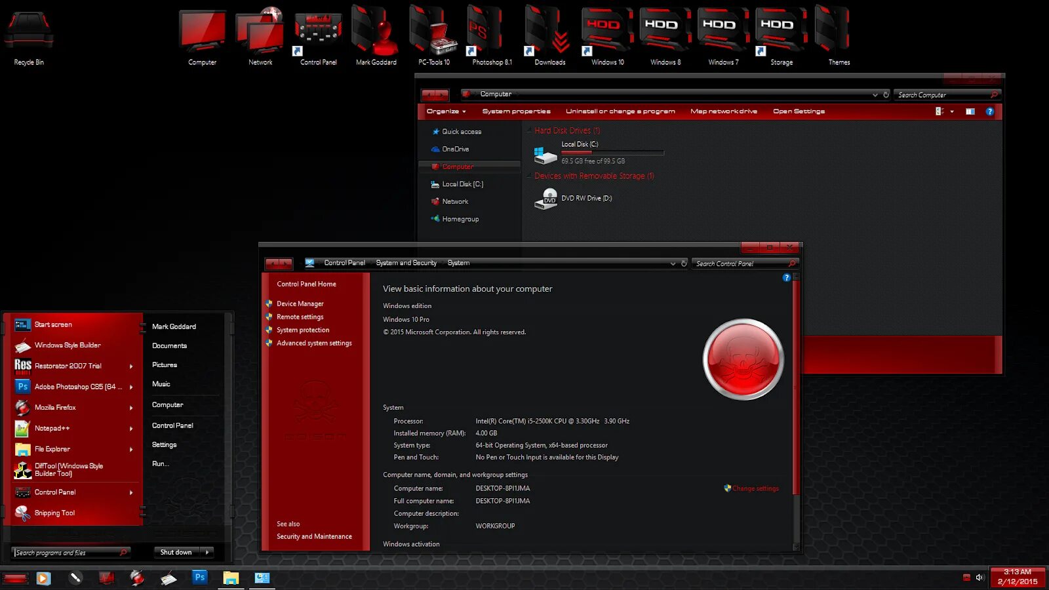
Task: Open Pictures from the start menu
Action: pyautogui.click(x=165, y=365)
